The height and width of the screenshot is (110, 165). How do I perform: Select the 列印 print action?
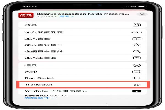click(x=82, y=72)
